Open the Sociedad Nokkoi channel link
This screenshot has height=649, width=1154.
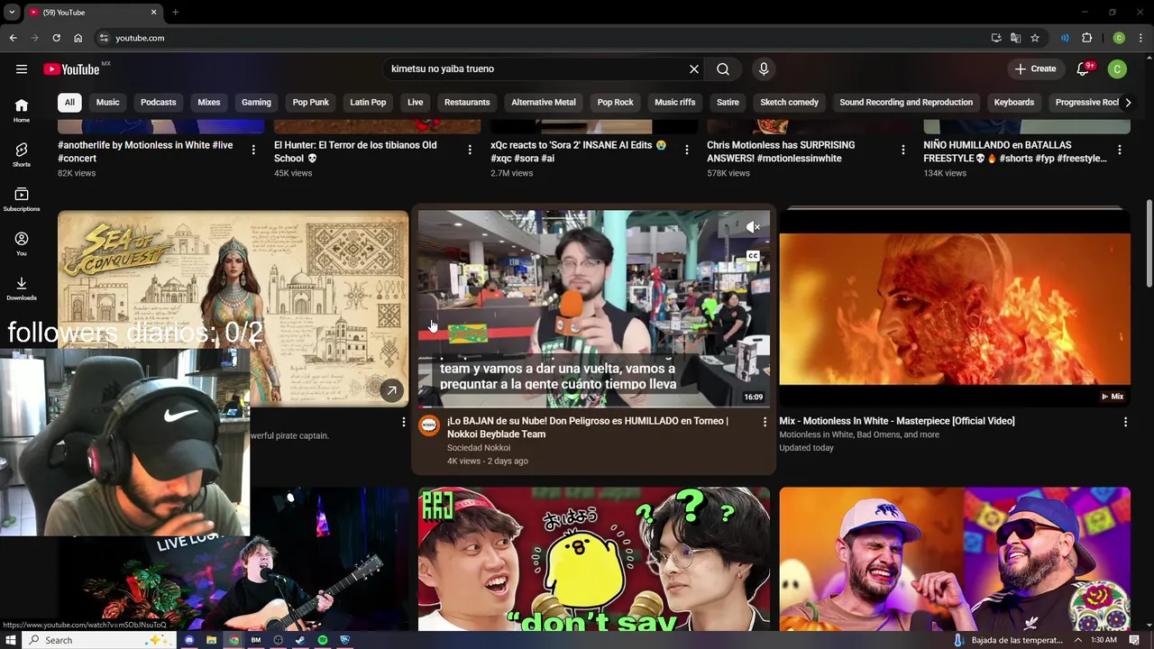(479, 448)
